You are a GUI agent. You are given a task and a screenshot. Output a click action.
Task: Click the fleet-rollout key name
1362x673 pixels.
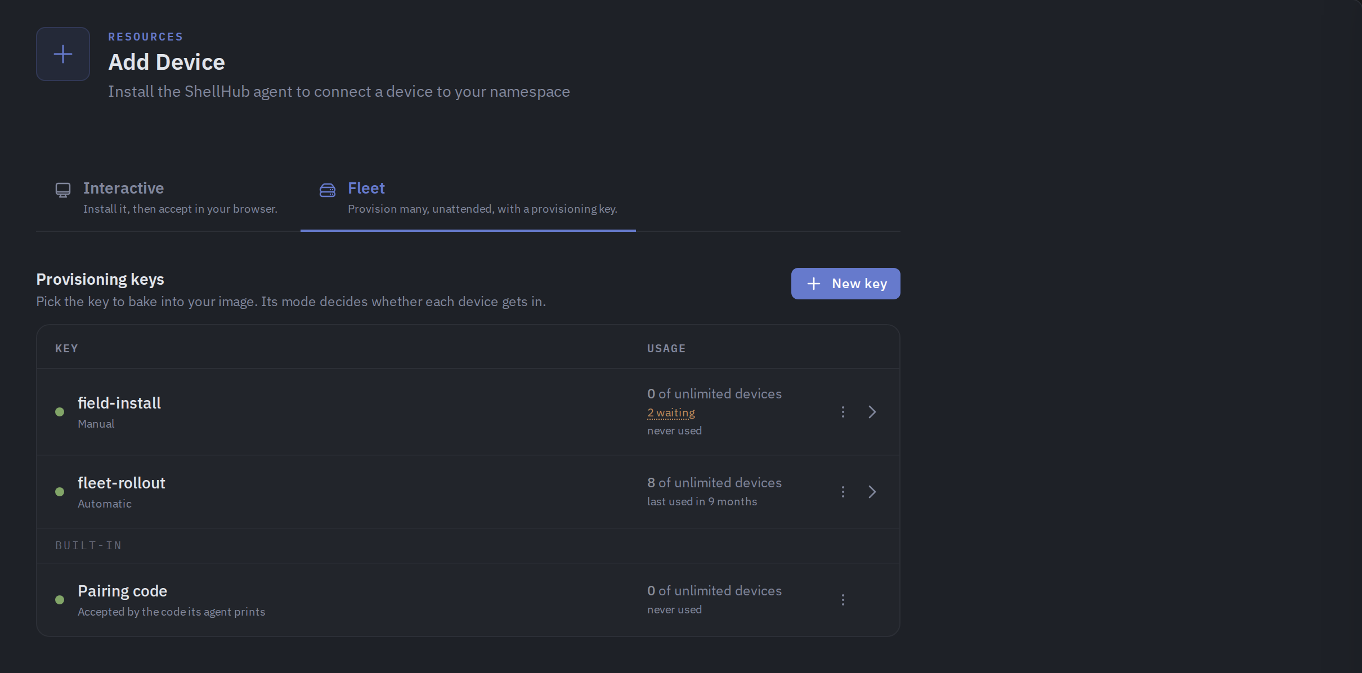[x=122, y=483]
